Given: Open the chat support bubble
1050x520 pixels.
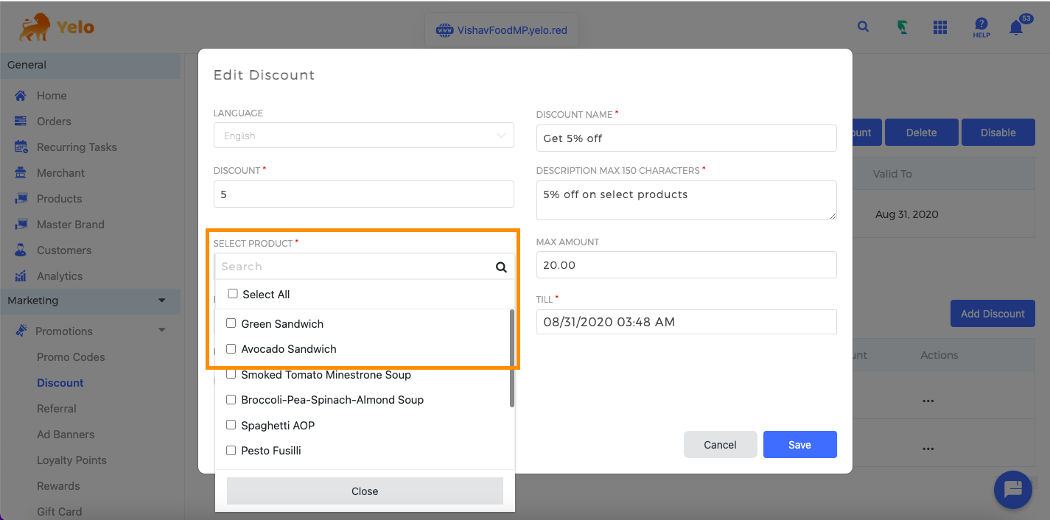Looking at the screenshot, I should click(1012, 489).
